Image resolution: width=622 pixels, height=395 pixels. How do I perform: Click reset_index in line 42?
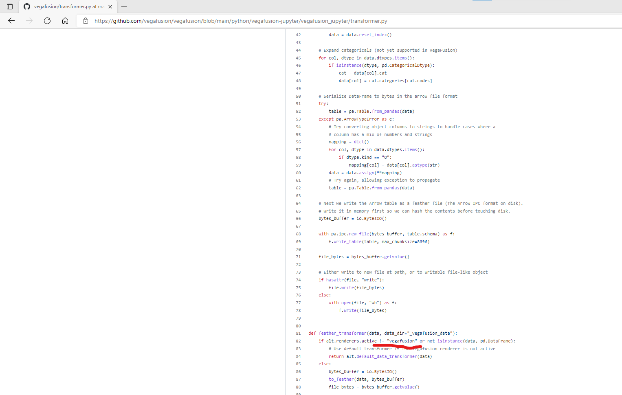(x=373, y=35)
